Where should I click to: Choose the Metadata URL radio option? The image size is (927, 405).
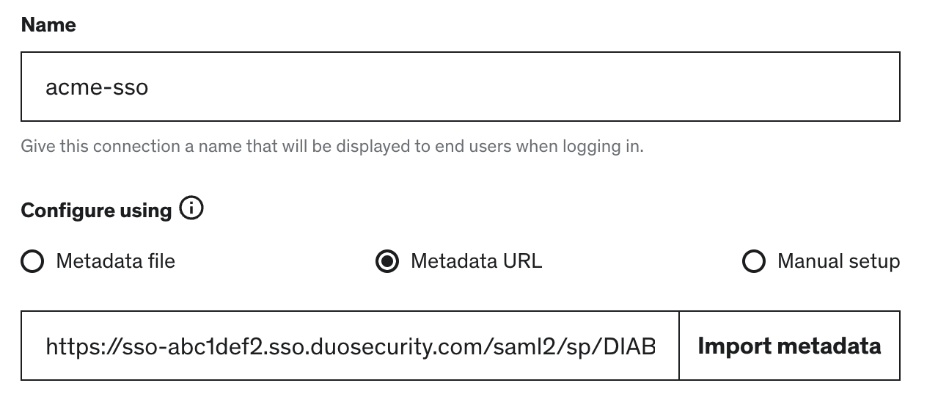coord(387,261)
